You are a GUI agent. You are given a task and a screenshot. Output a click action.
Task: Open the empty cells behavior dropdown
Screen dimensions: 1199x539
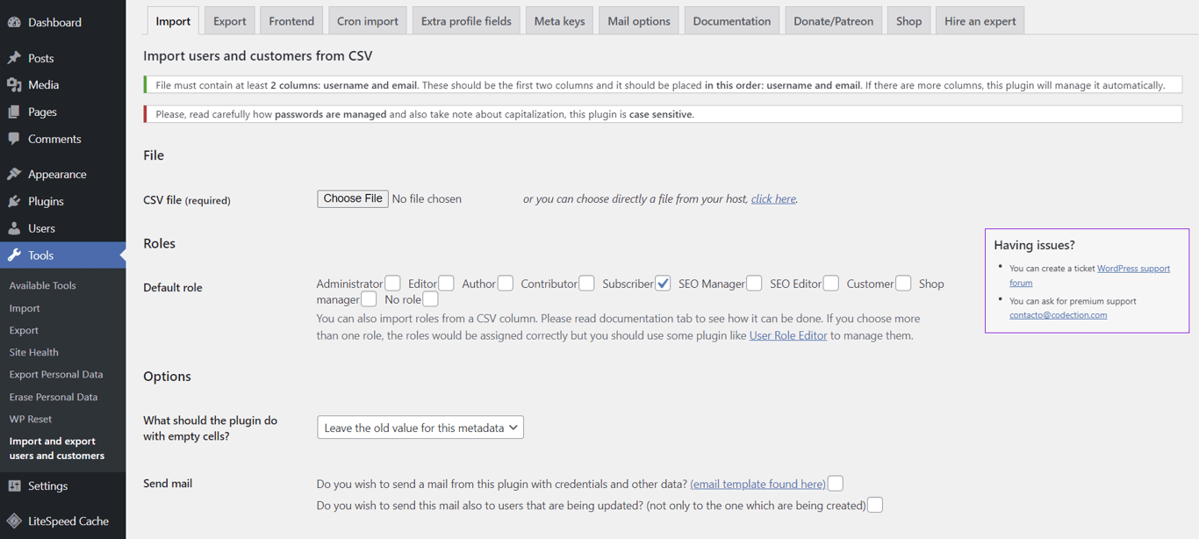tap(420, 427)
